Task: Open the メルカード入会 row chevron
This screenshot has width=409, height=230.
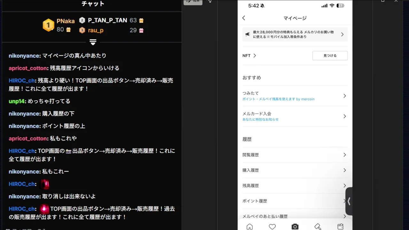Action: click(344, 116)
